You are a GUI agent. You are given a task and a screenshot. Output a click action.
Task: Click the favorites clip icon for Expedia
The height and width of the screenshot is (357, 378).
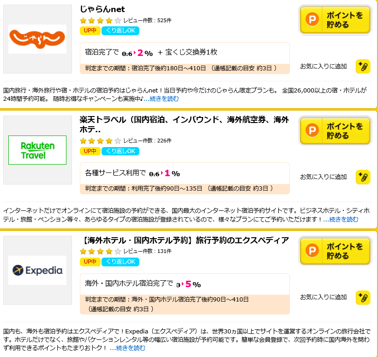363,297
